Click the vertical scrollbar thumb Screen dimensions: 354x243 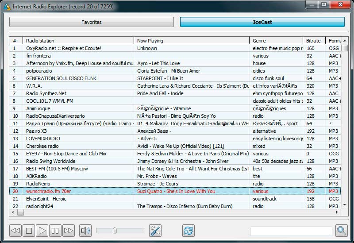[345, 48]
